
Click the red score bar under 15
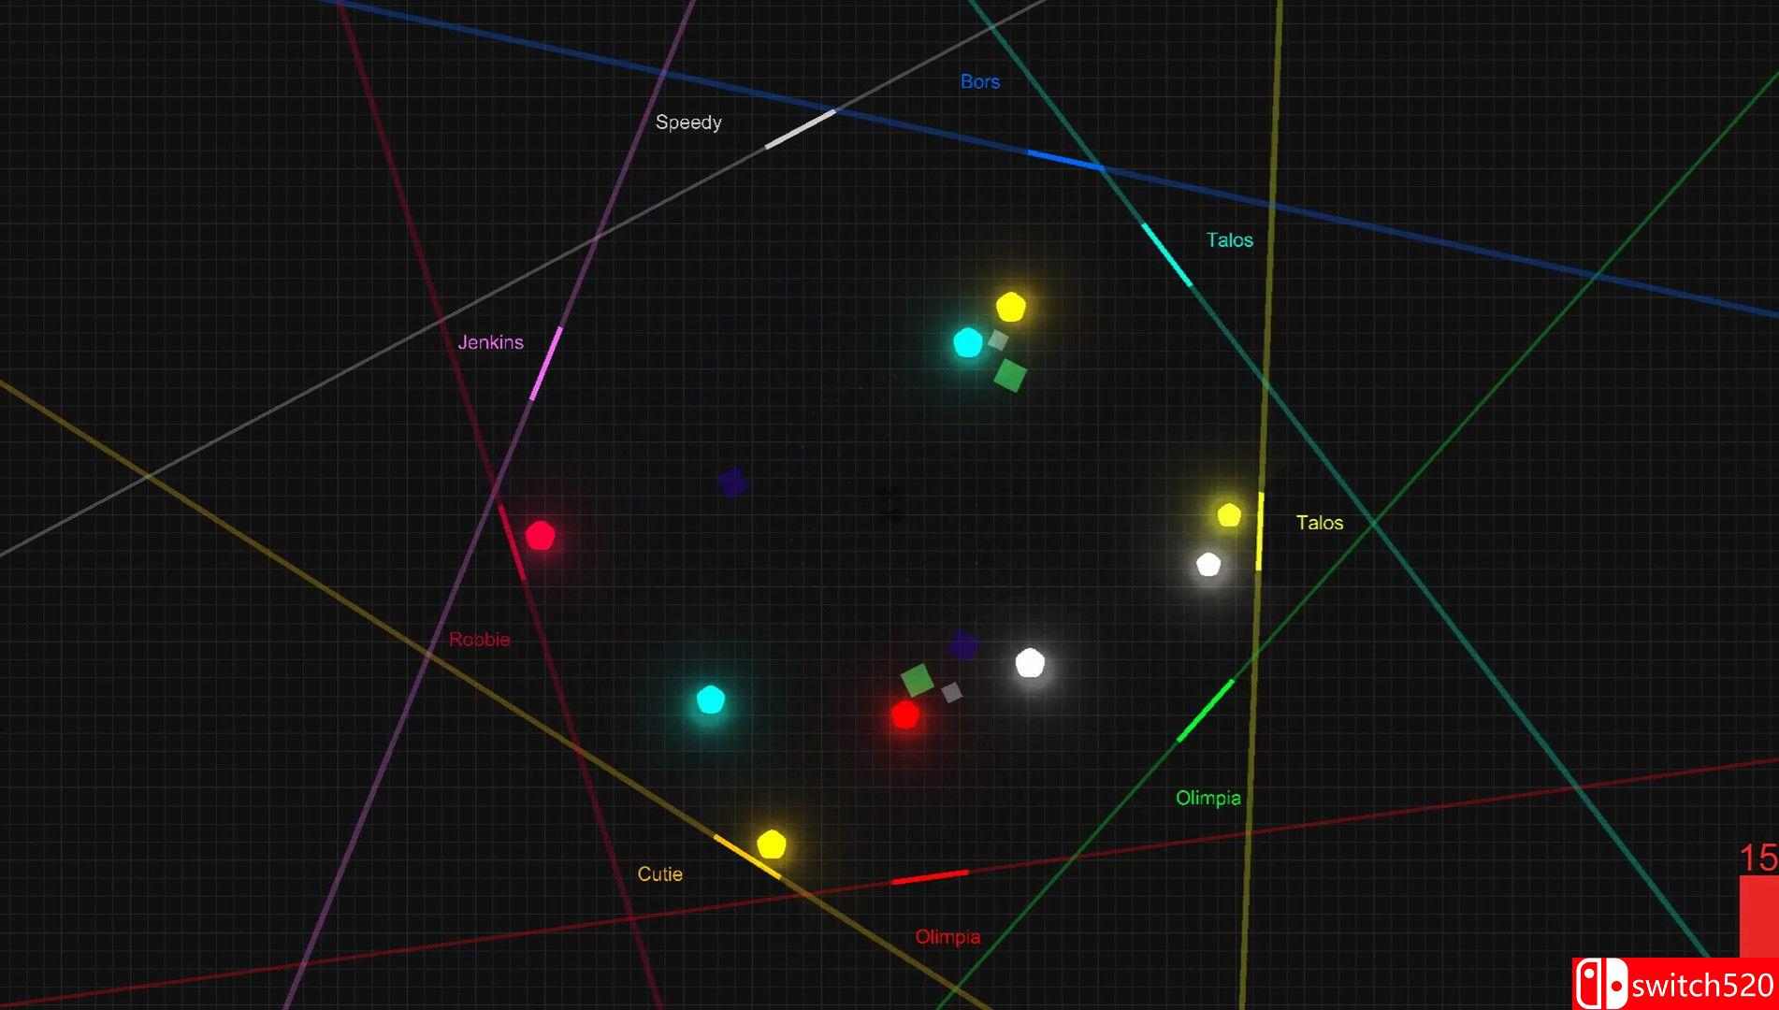pyautogui.click(x=1758, y=916)
